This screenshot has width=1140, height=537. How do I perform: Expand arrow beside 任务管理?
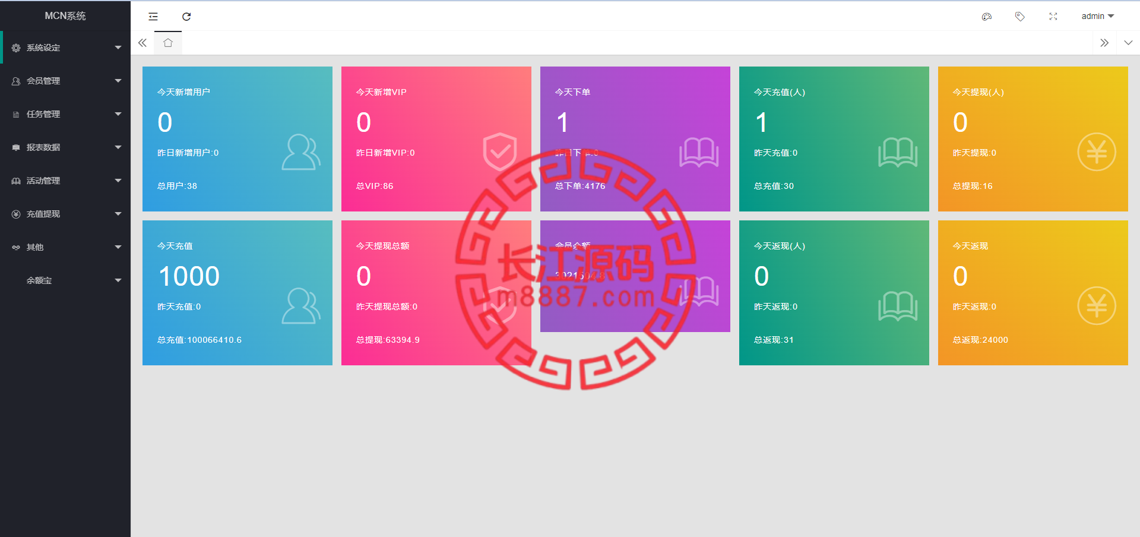click(x=118, y=114)
